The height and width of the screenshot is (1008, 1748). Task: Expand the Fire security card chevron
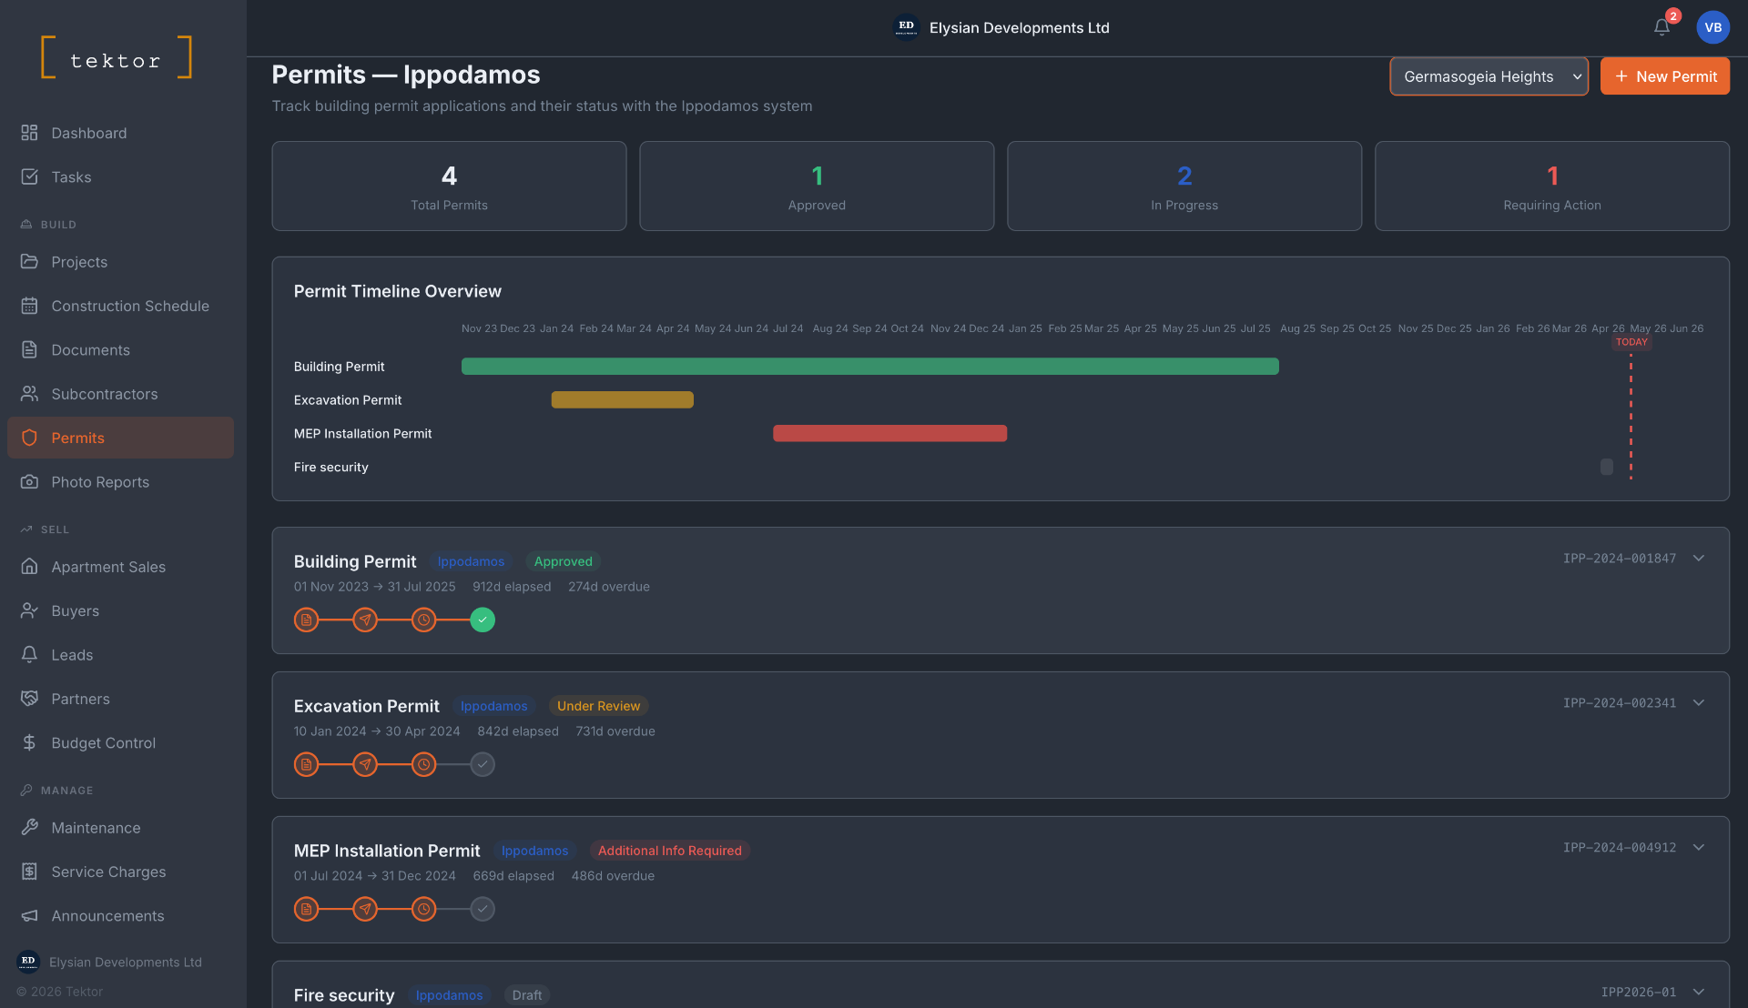point(1699,992)
